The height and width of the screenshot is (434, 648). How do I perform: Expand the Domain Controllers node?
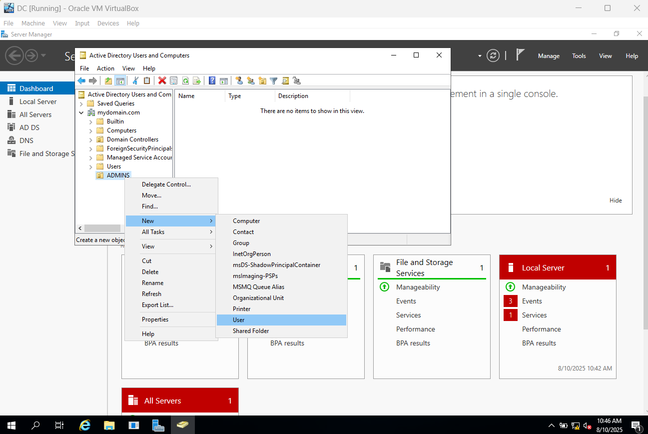(90, 139)
